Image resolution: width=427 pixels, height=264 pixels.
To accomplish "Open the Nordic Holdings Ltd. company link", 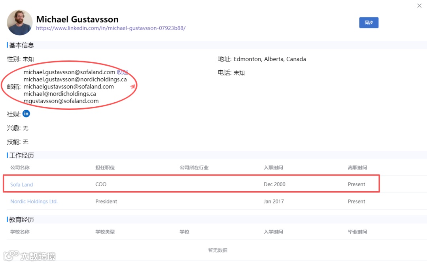I will click(x=34, y=202).
